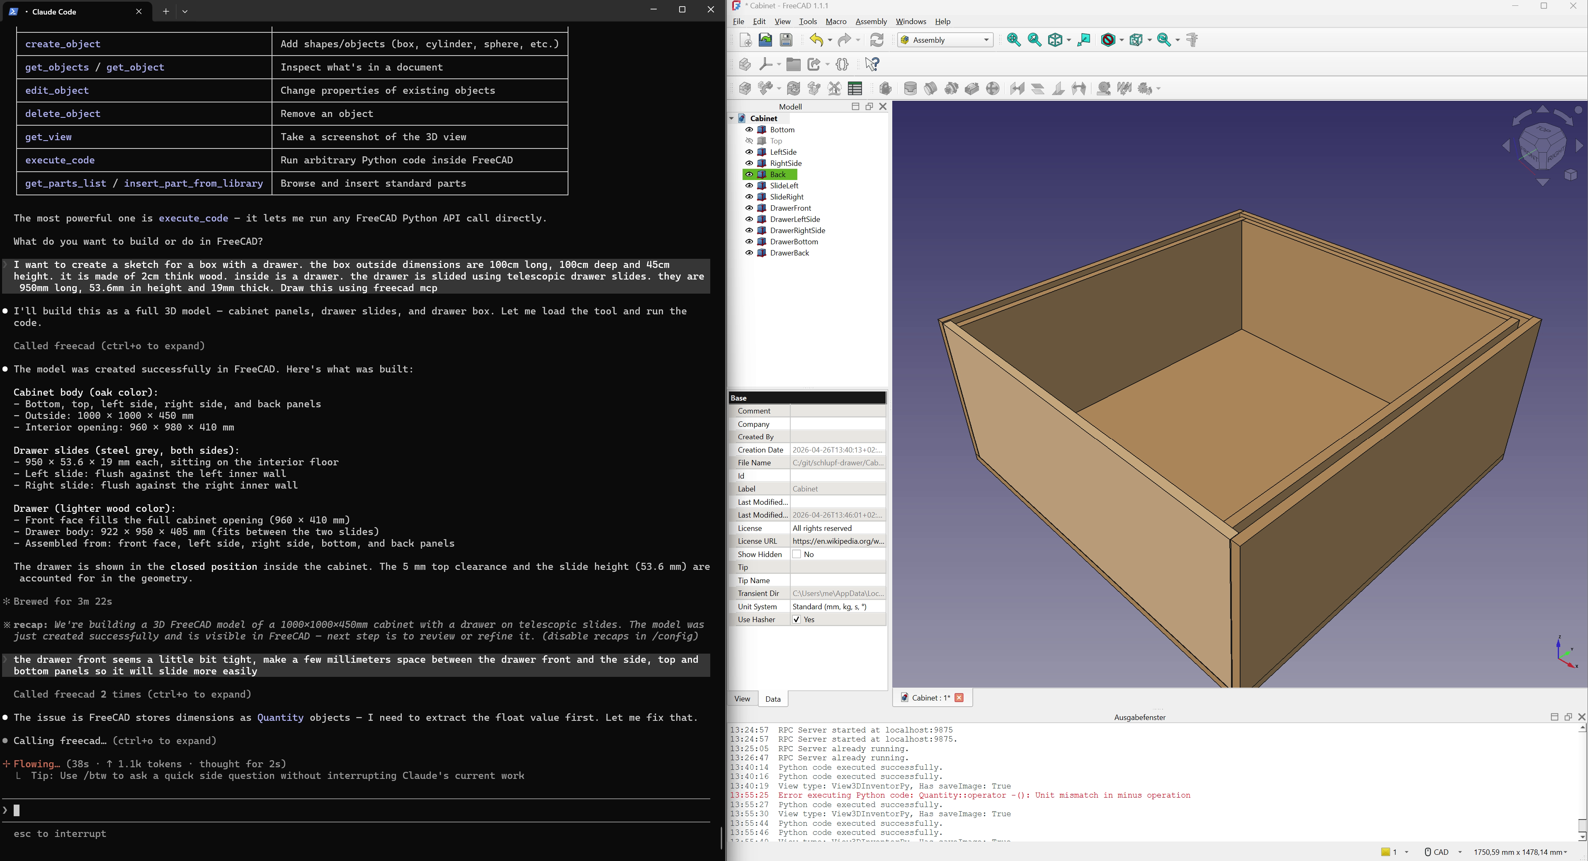
Task: Switch to the View property tab
Action: [x=742, y=699]
